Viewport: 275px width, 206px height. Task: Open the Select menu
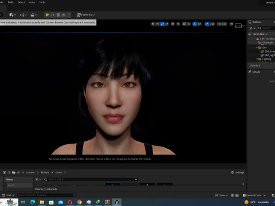[21, 2]
